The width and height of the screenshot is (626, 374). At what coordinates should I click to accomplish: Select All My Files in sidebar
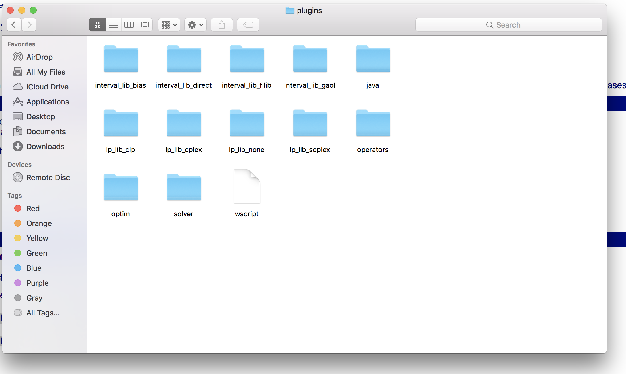click(45, 72)
